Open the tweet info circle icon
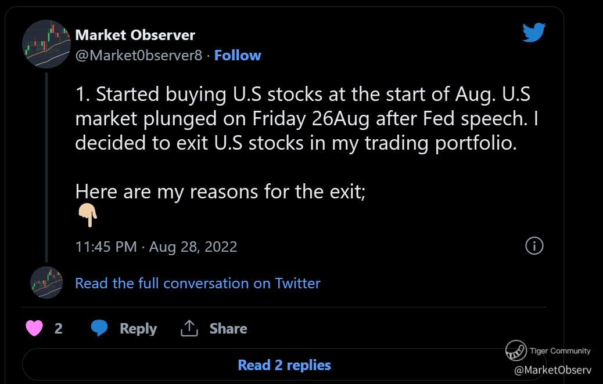The height and width of the screenshot is (384, 603). click(534, 246)
